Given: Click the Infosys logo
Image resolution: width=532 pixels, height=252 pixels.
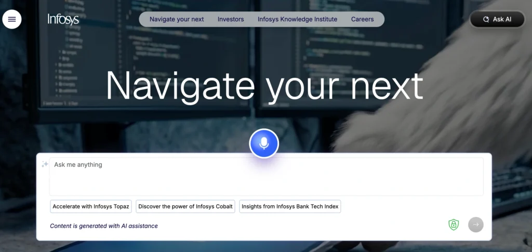Looking at the screenshot, I should click(x=63, y=19).
